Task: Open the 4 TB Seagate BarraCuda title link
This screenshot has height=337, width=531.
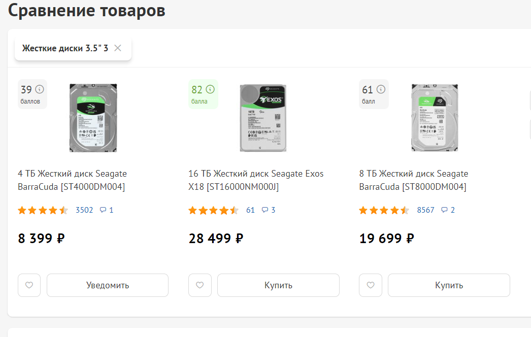Action: [72, 180]
